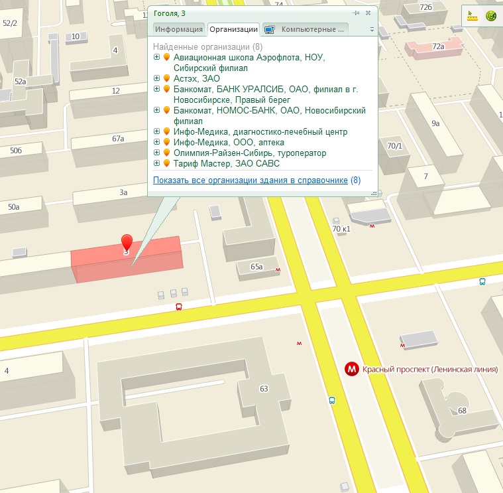This screenshot has width=503, height=493.
Task: Click the teal transit stop icon near building 63
Action: 332,400
